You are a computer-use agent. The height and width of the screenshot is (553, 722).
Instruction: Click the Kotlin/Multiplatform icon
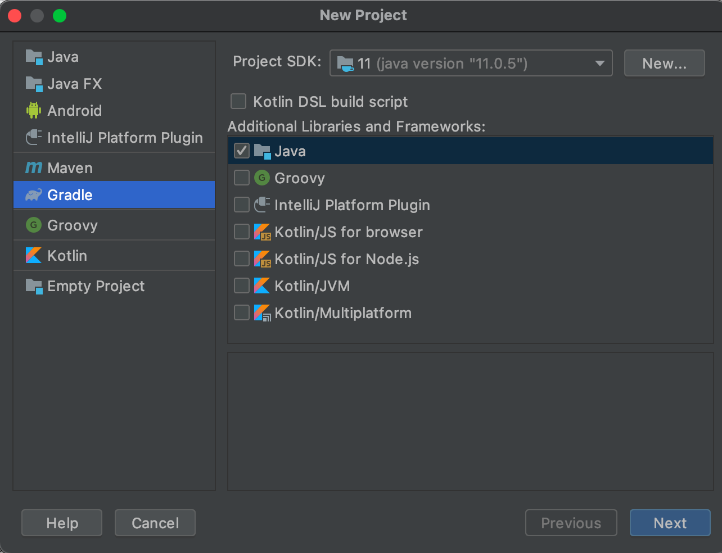263,313
